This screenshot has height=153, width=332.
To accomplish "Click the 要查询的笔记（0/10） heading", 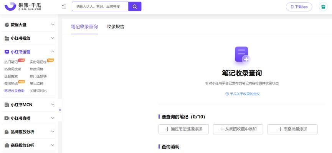I will (183, 117).
